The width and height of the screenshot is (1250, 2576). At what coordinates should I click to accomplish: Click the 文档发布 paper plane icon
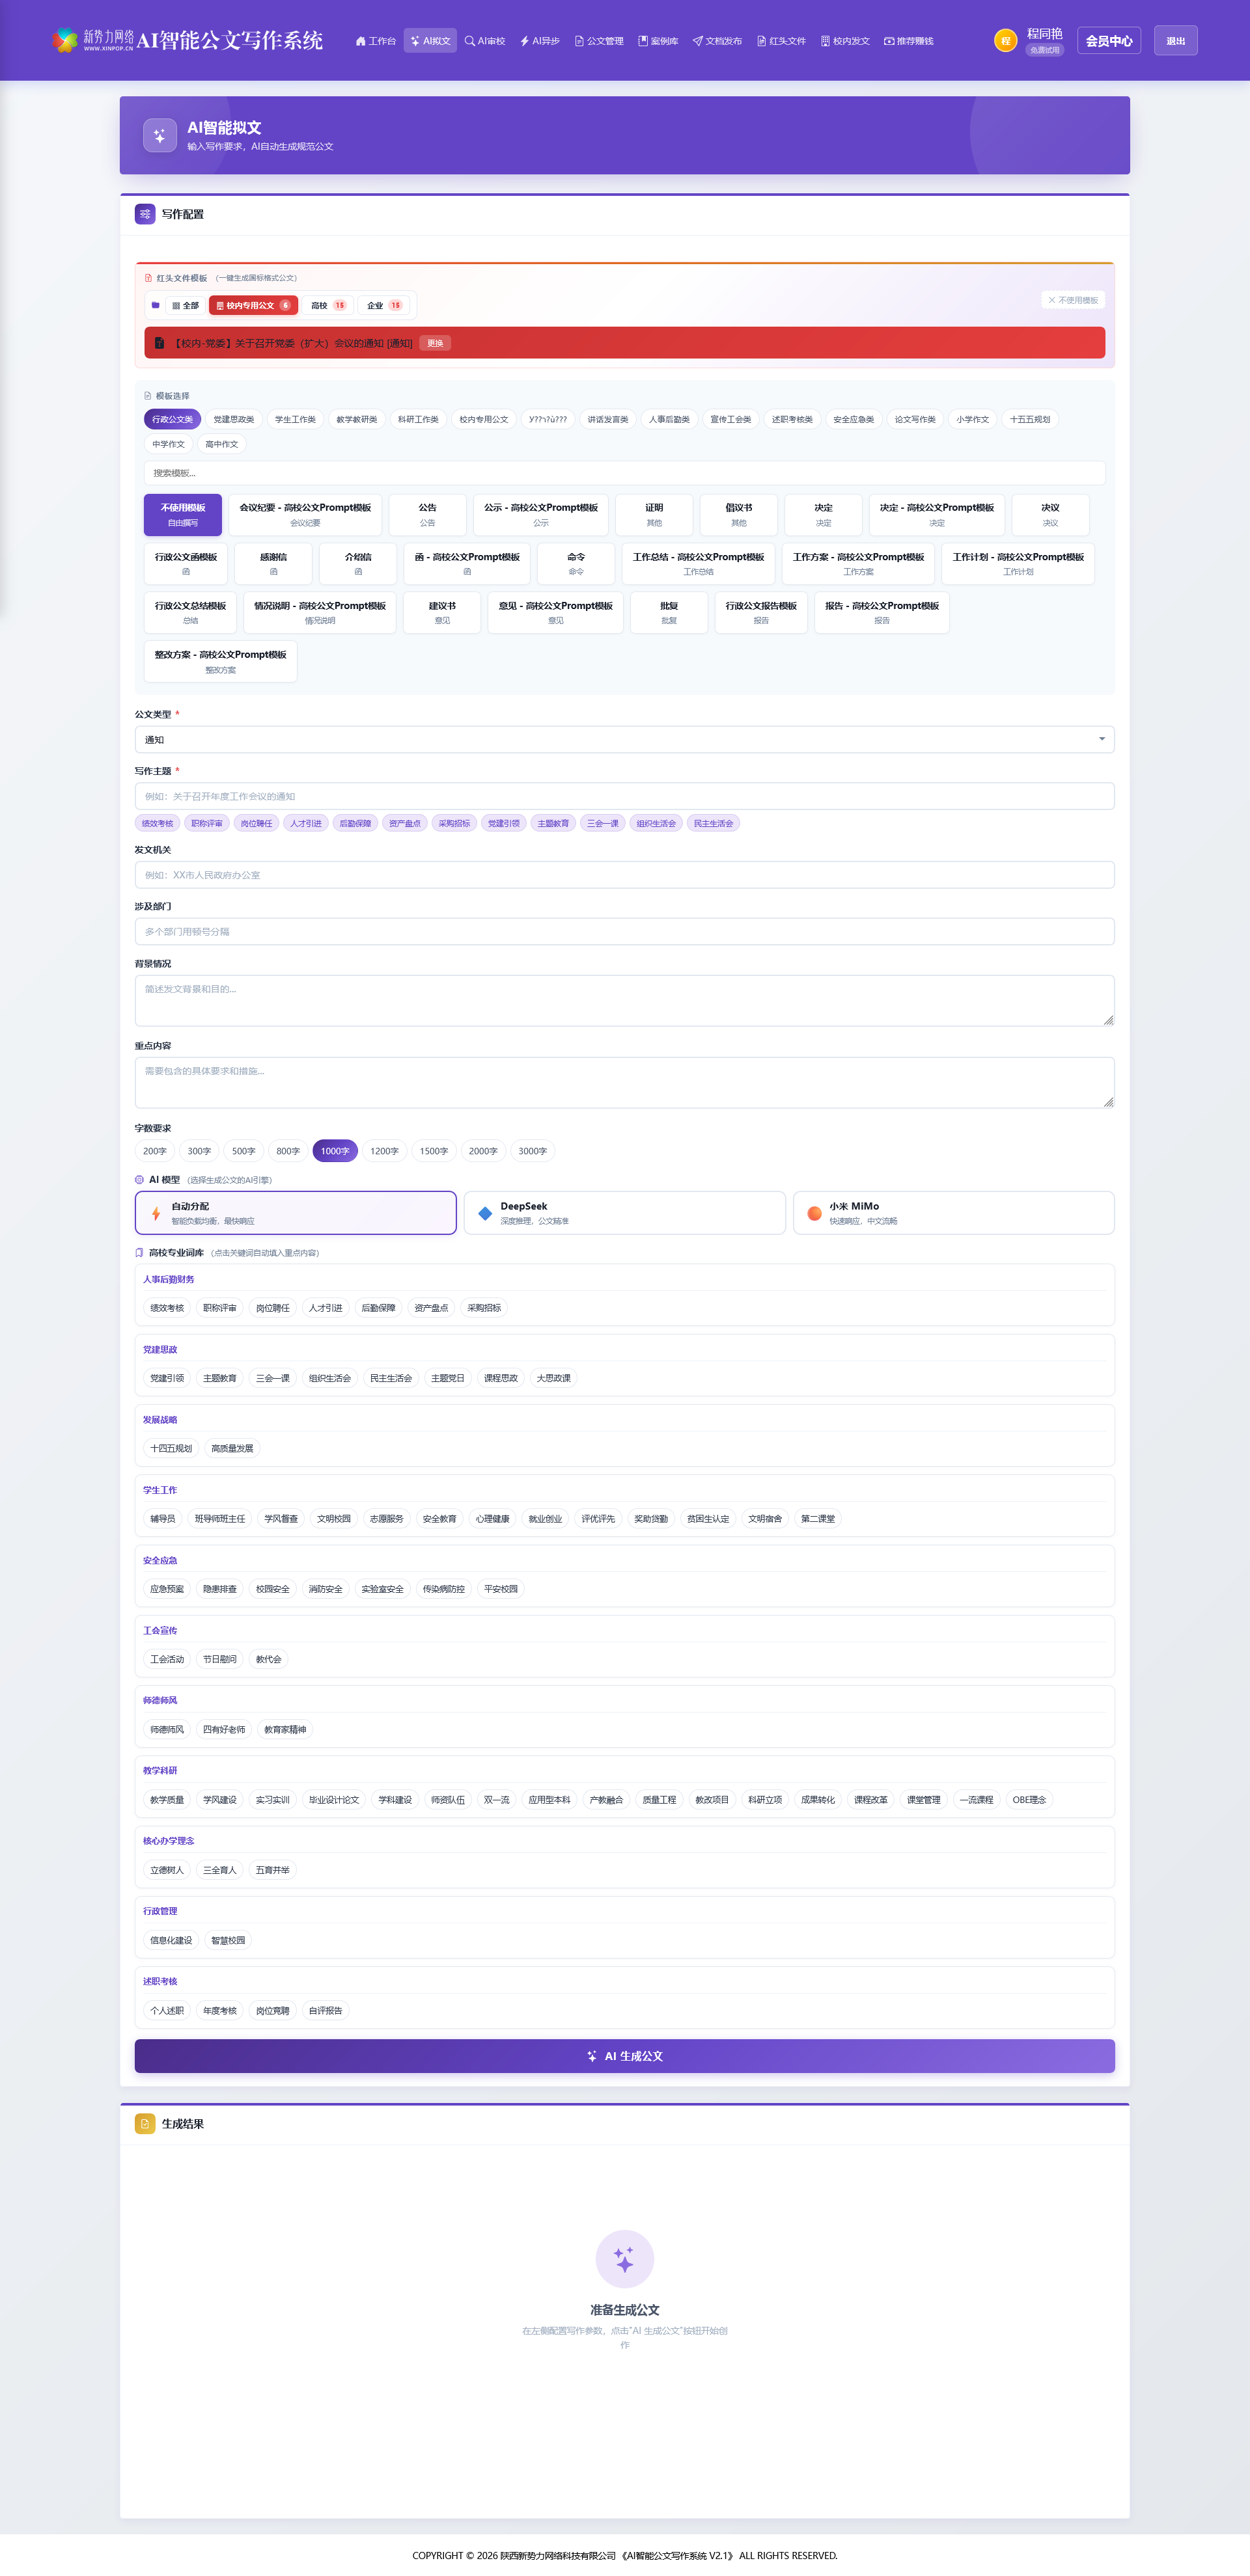(x=697, y=41)
